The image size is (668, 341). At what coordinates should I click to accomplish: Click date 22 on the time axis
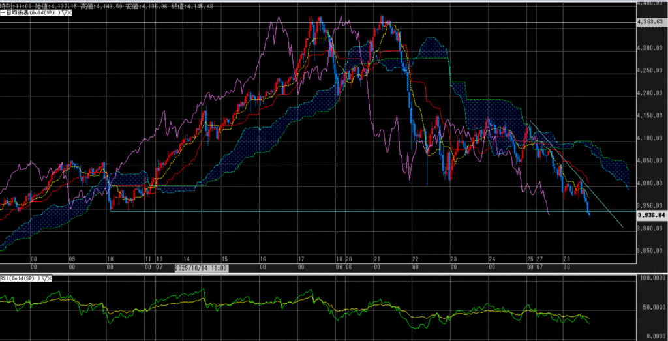tap(415, 259)
